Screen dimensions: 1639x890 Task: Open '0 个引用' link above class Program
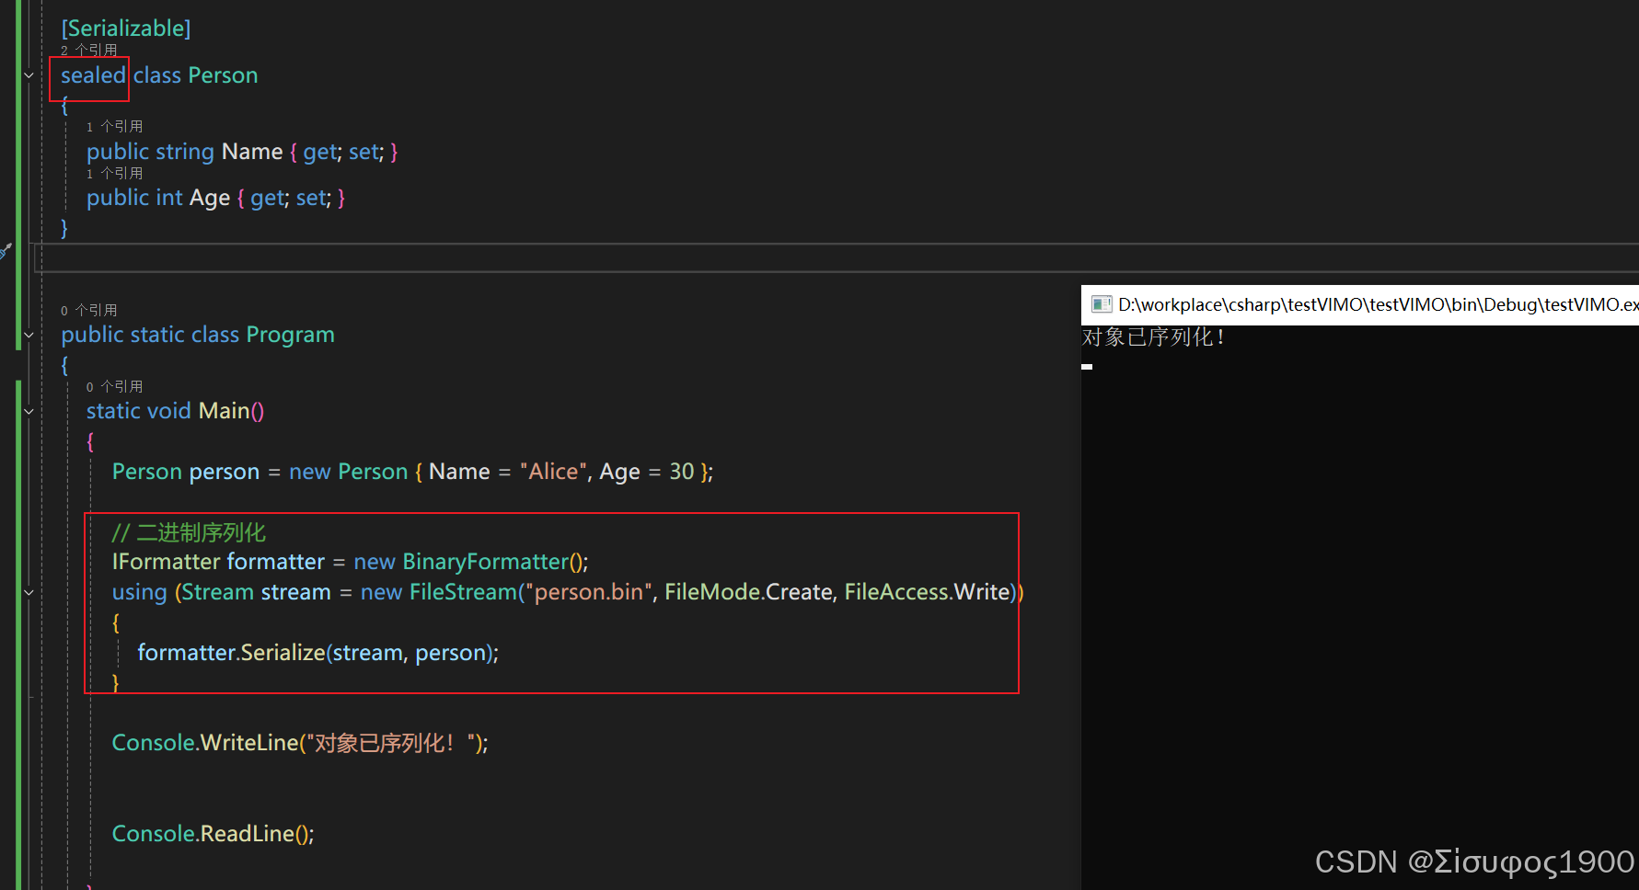coord(89,310)
